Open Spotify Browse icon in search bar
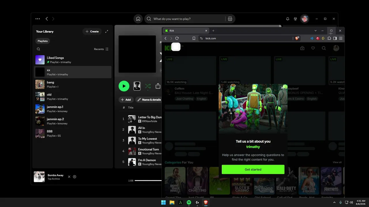 [x=230, y=19]
